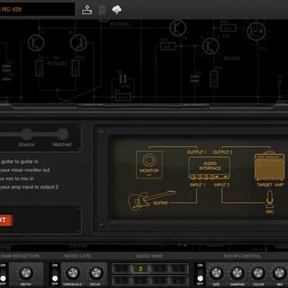The image size is (288, 288).
Task: Select the Source step circle
Action: pos(27,134)
